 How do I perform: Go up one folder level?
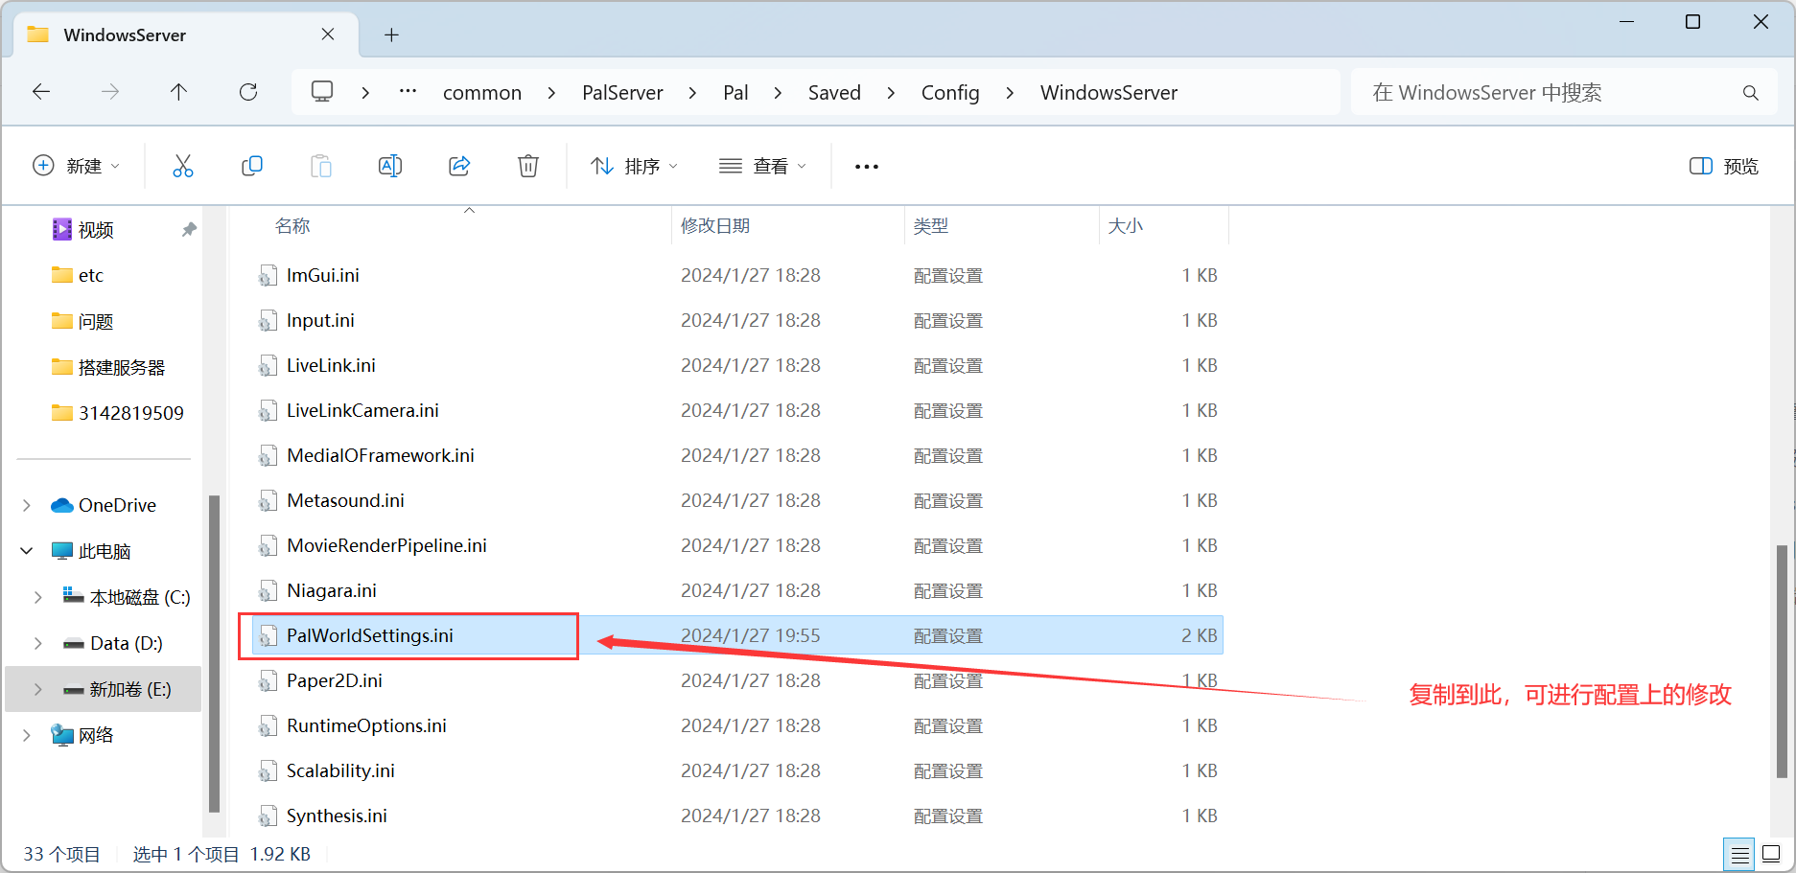(178, 92)
